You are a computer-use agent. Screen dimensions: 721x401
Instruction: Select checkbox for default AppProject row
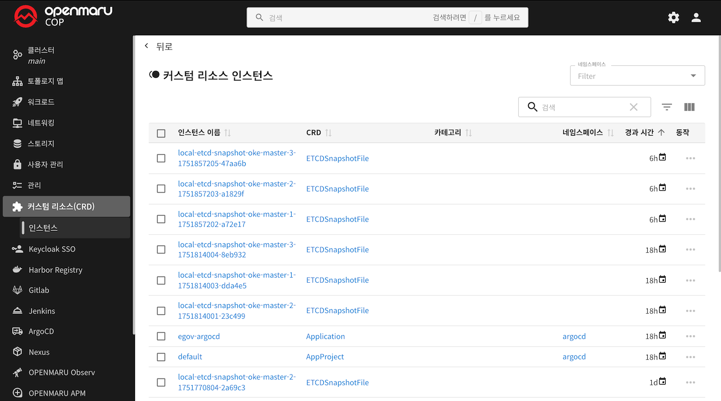[x=161, y=357]
